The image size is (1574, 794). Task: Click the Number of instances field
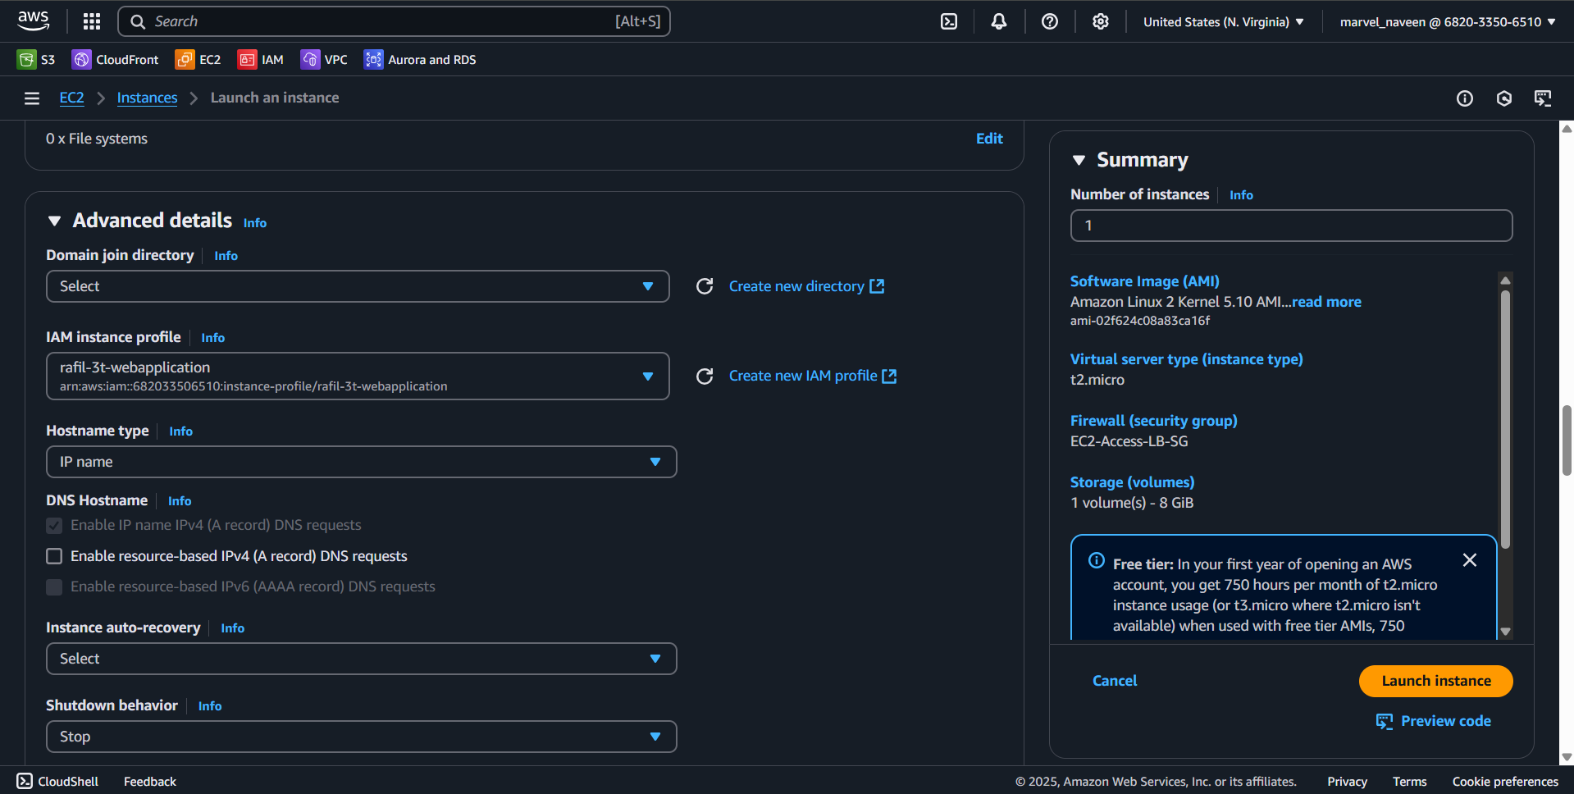(1291, 226)
